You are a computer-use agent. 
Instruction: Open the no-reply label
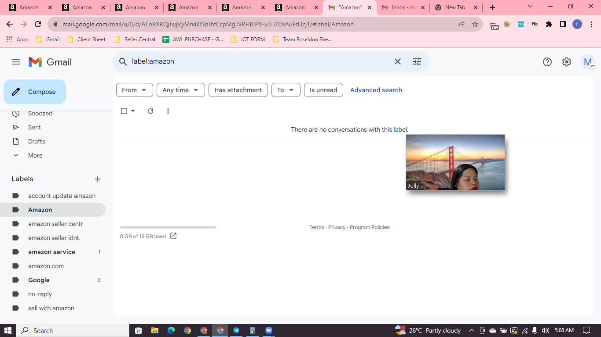coord(53,294)
